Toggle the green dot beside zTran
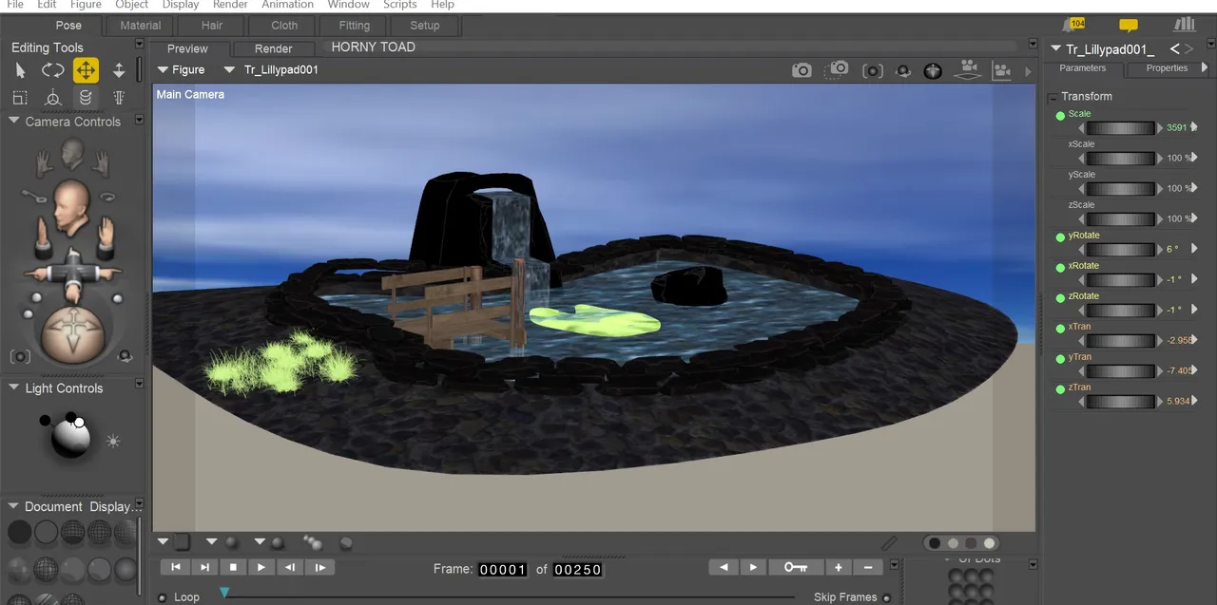Image resolution: width=1217 pixels, height=605 pixels. (x=1061, y=389)
